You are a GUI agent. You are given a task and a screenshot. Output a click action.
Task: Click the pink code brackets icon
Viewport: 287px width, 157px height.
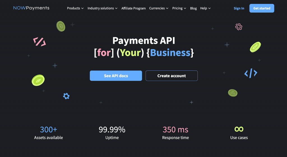tap(40, 42)
